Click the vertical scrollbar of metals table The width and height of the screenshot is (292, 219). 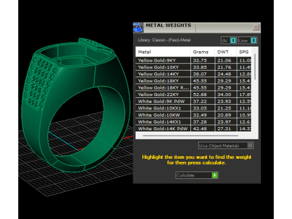pos(255,67)
